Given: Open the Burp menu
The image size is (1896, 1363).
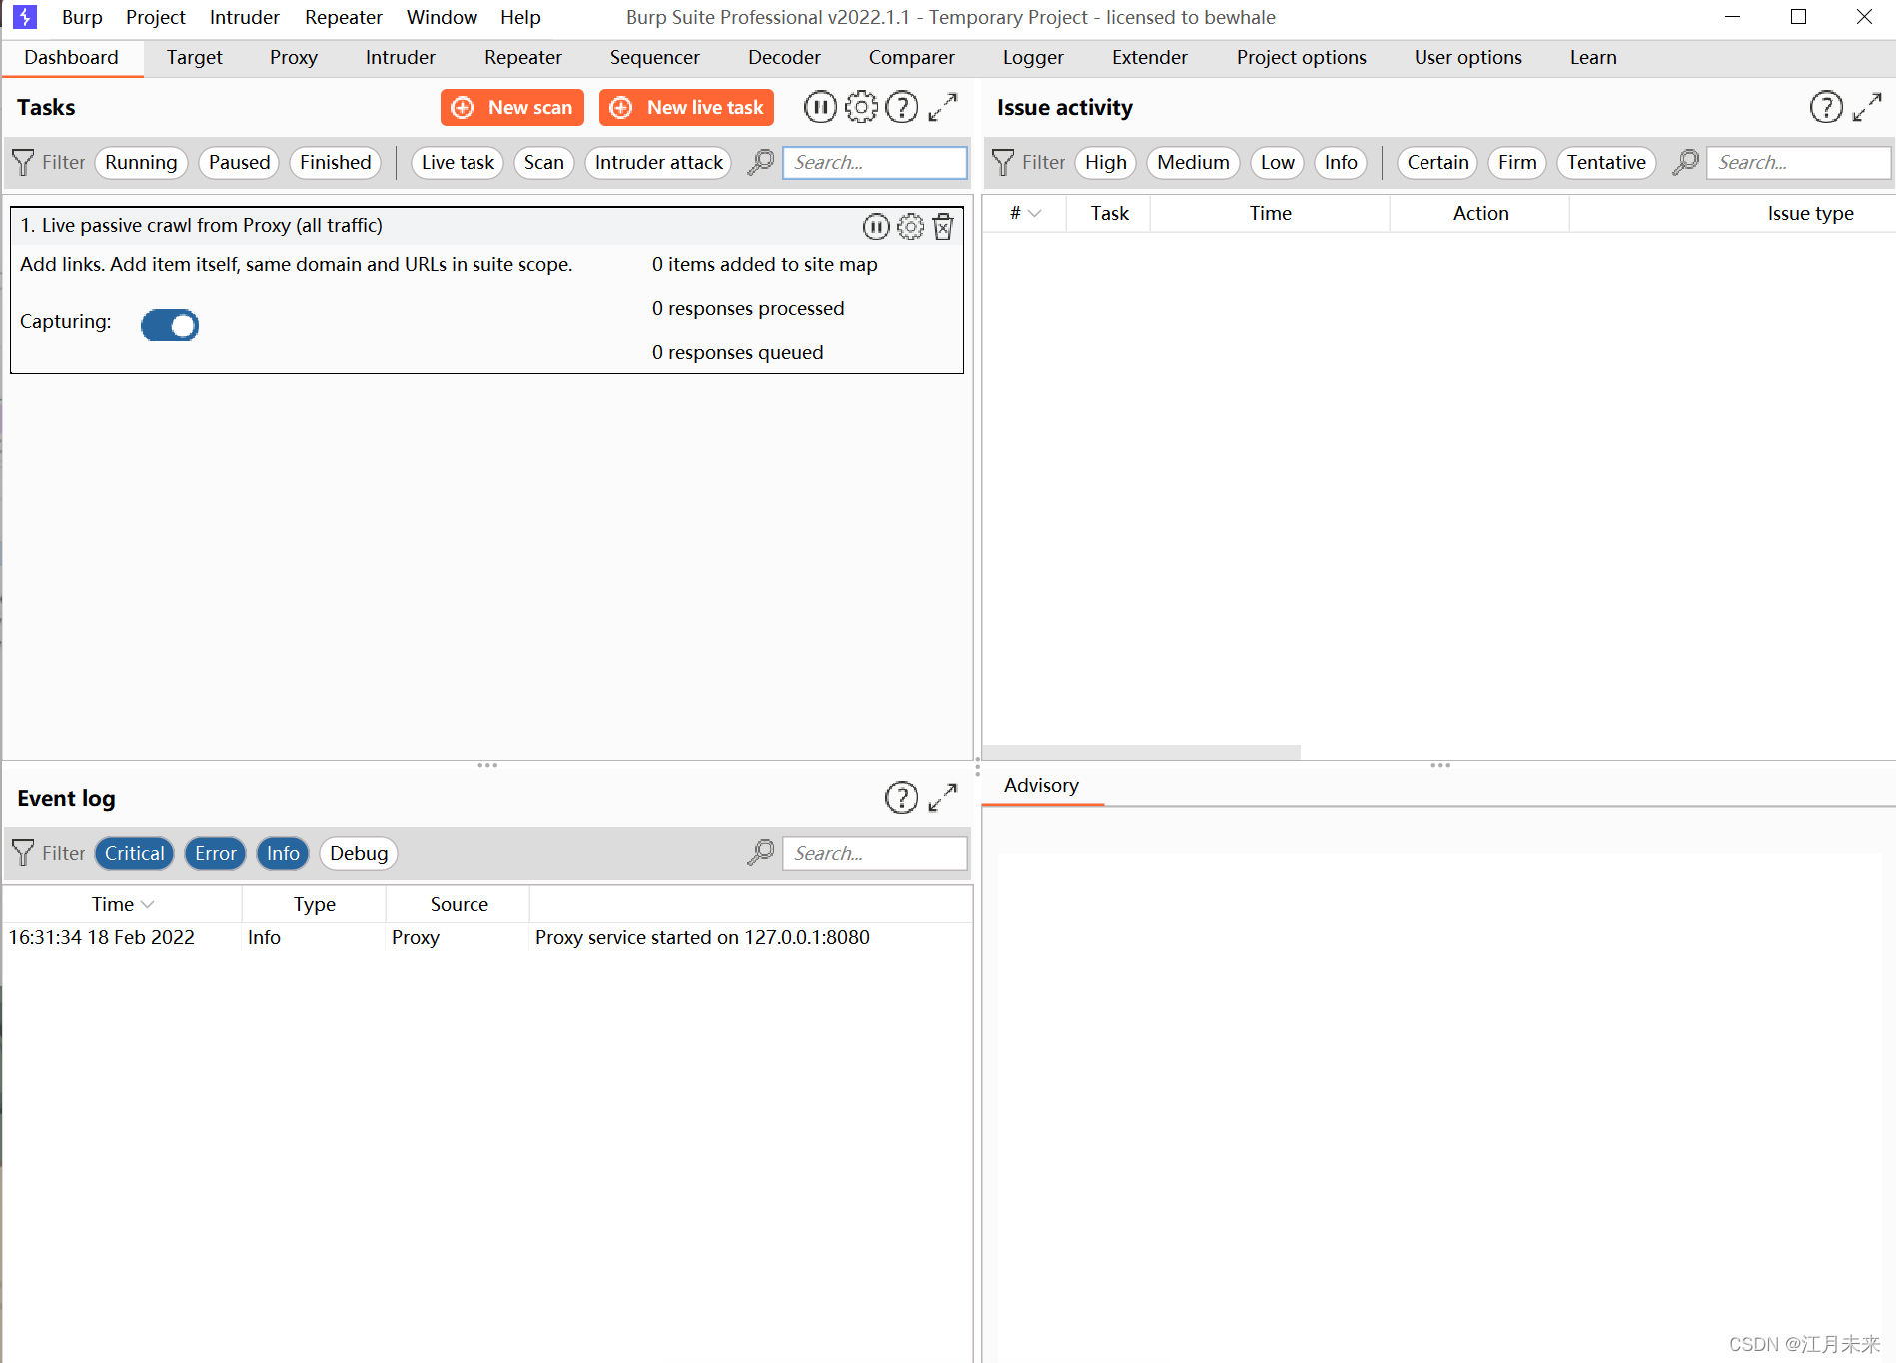Looking at the screenshot, I should (x=82, y=17).
